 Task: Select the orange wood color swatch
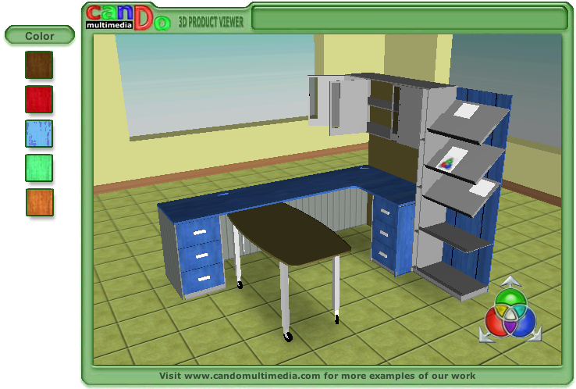(40, 202)
